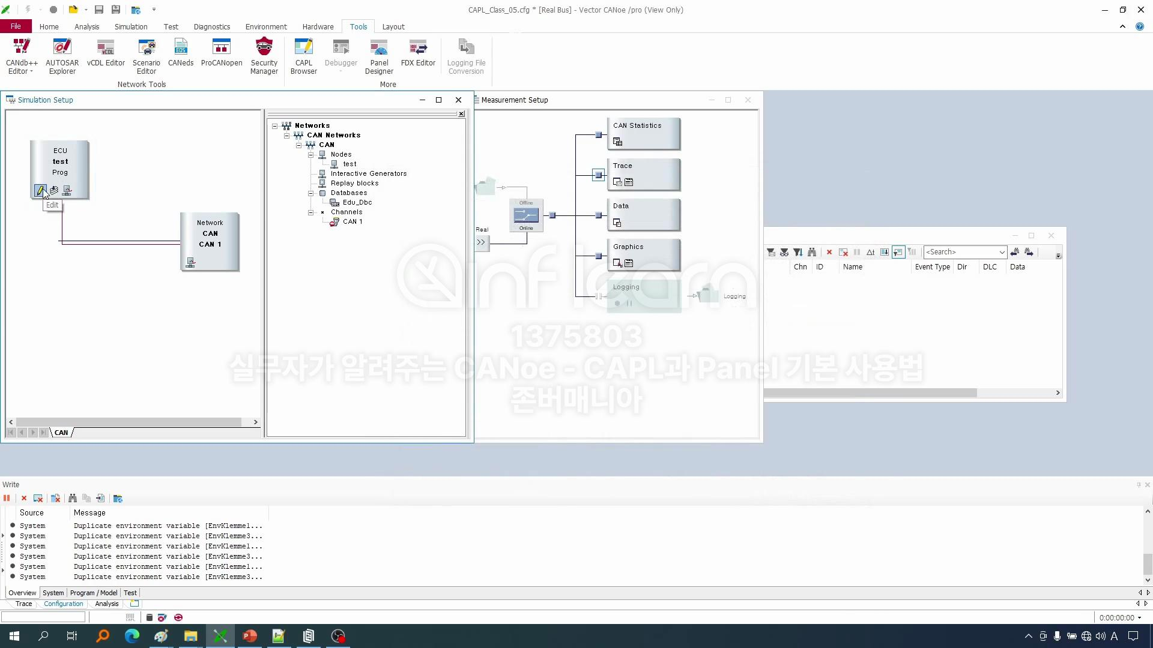Open the Scenario Editor
Image resolution: width=1153 pixels, height=648 pixels.
tap(147, 56)
